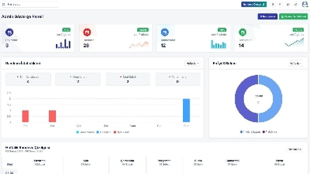Open the user avatar menu in the header
This screenshot has height=174, width=310.
pos(305,4)
